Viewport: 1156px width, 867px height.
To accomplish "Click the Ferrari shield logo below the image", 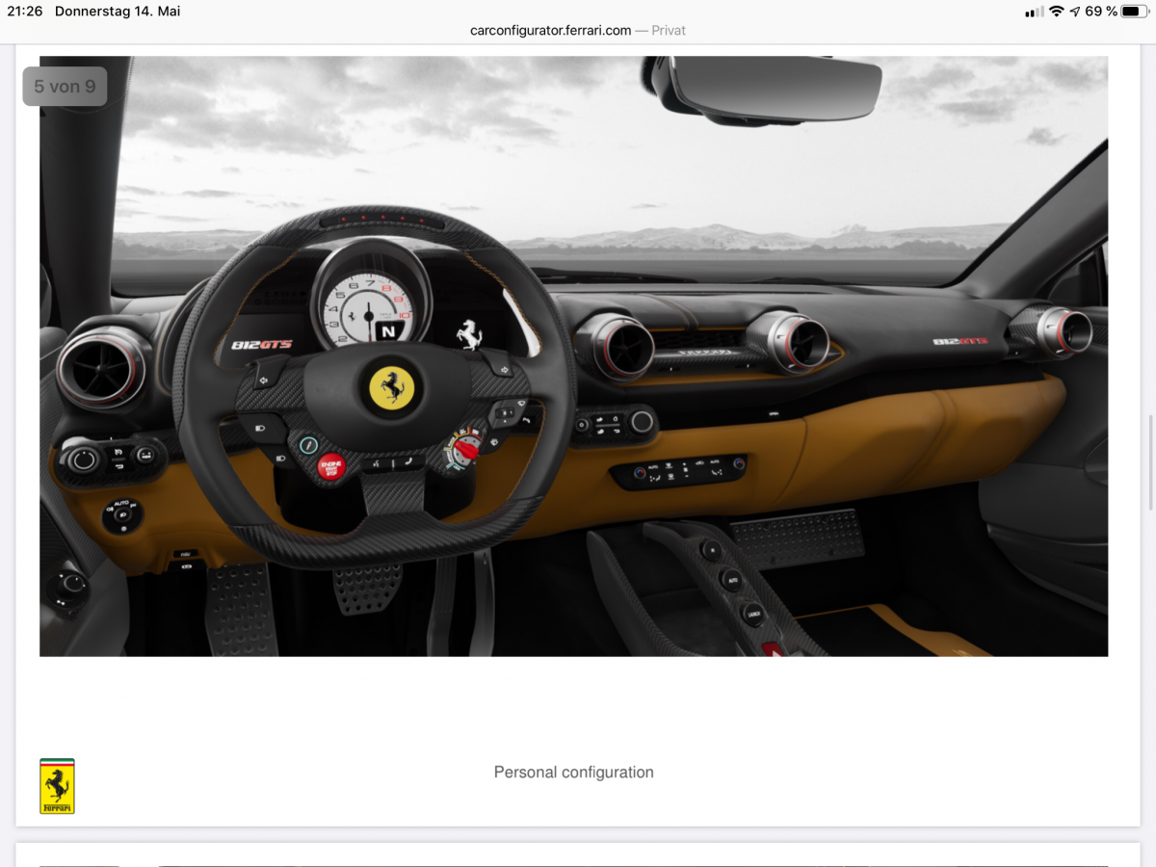I will tap(57, 786).
